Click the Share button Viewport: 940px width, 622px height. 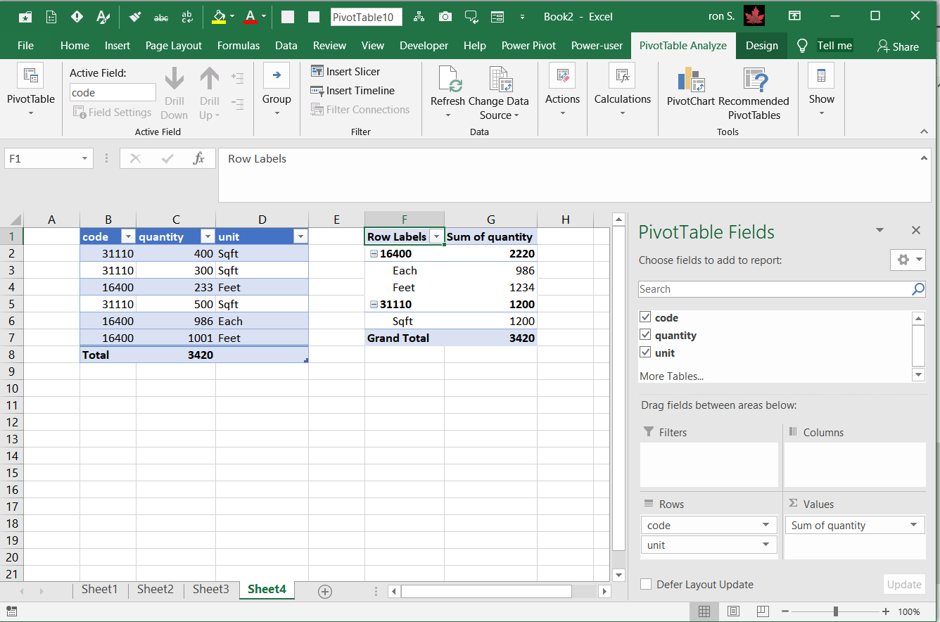[898, 46]
